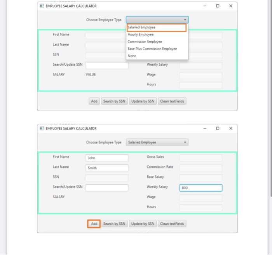Image resolution: width=272 pixels, height=255 pixels.
Task: Click Add button in the top window
Action: point(94,101)
